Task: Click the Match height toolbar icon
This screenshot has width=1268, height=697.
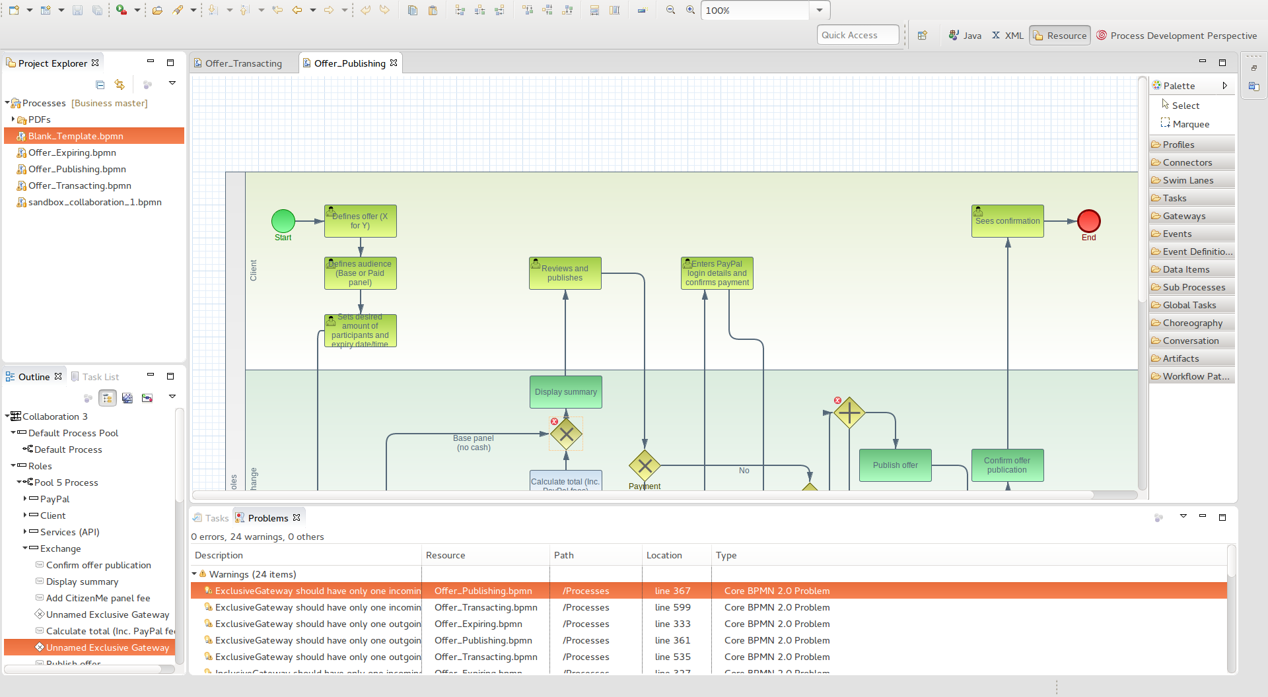Action: point(615,10)
